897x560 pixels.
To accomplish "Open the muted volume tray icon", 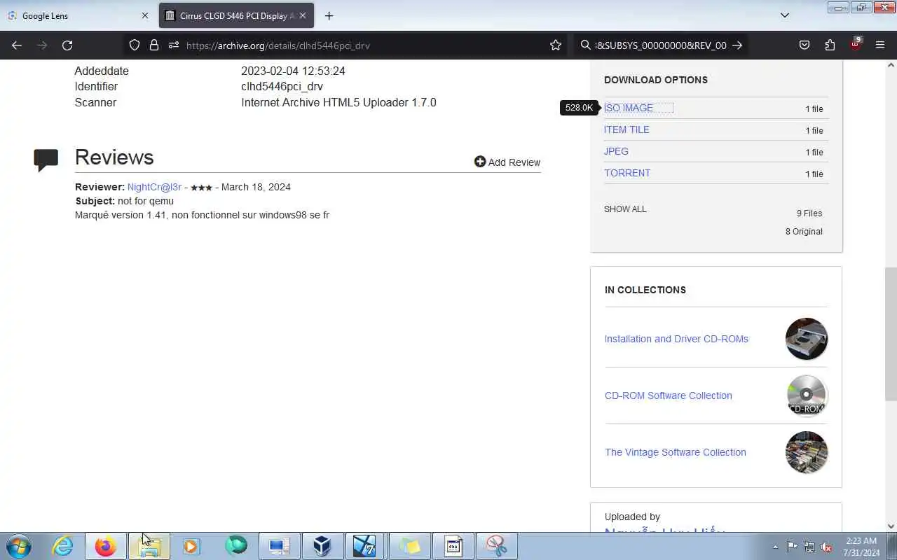I will (827, 547).
